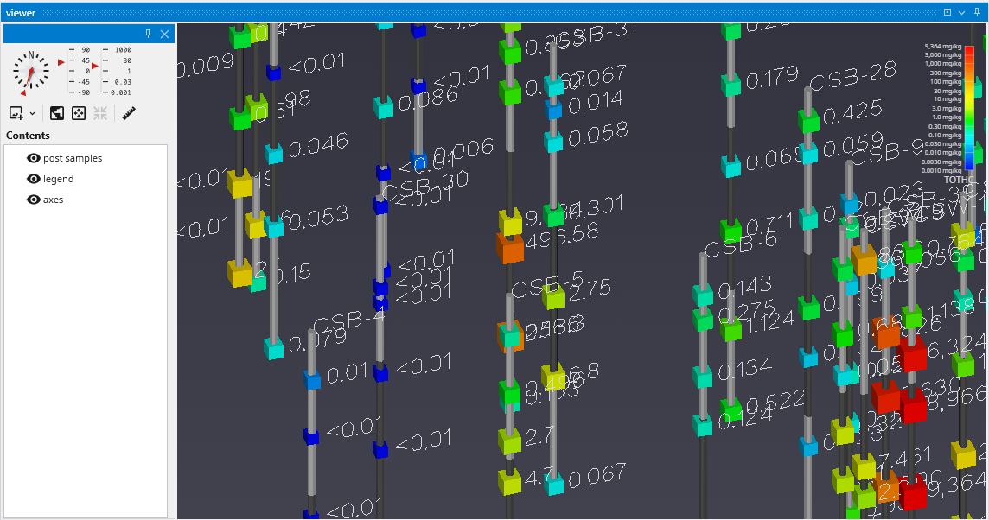Click the grayed-out collapse arrows icon
The height and width of the screenshot is (520, 989).
(100, 113)
